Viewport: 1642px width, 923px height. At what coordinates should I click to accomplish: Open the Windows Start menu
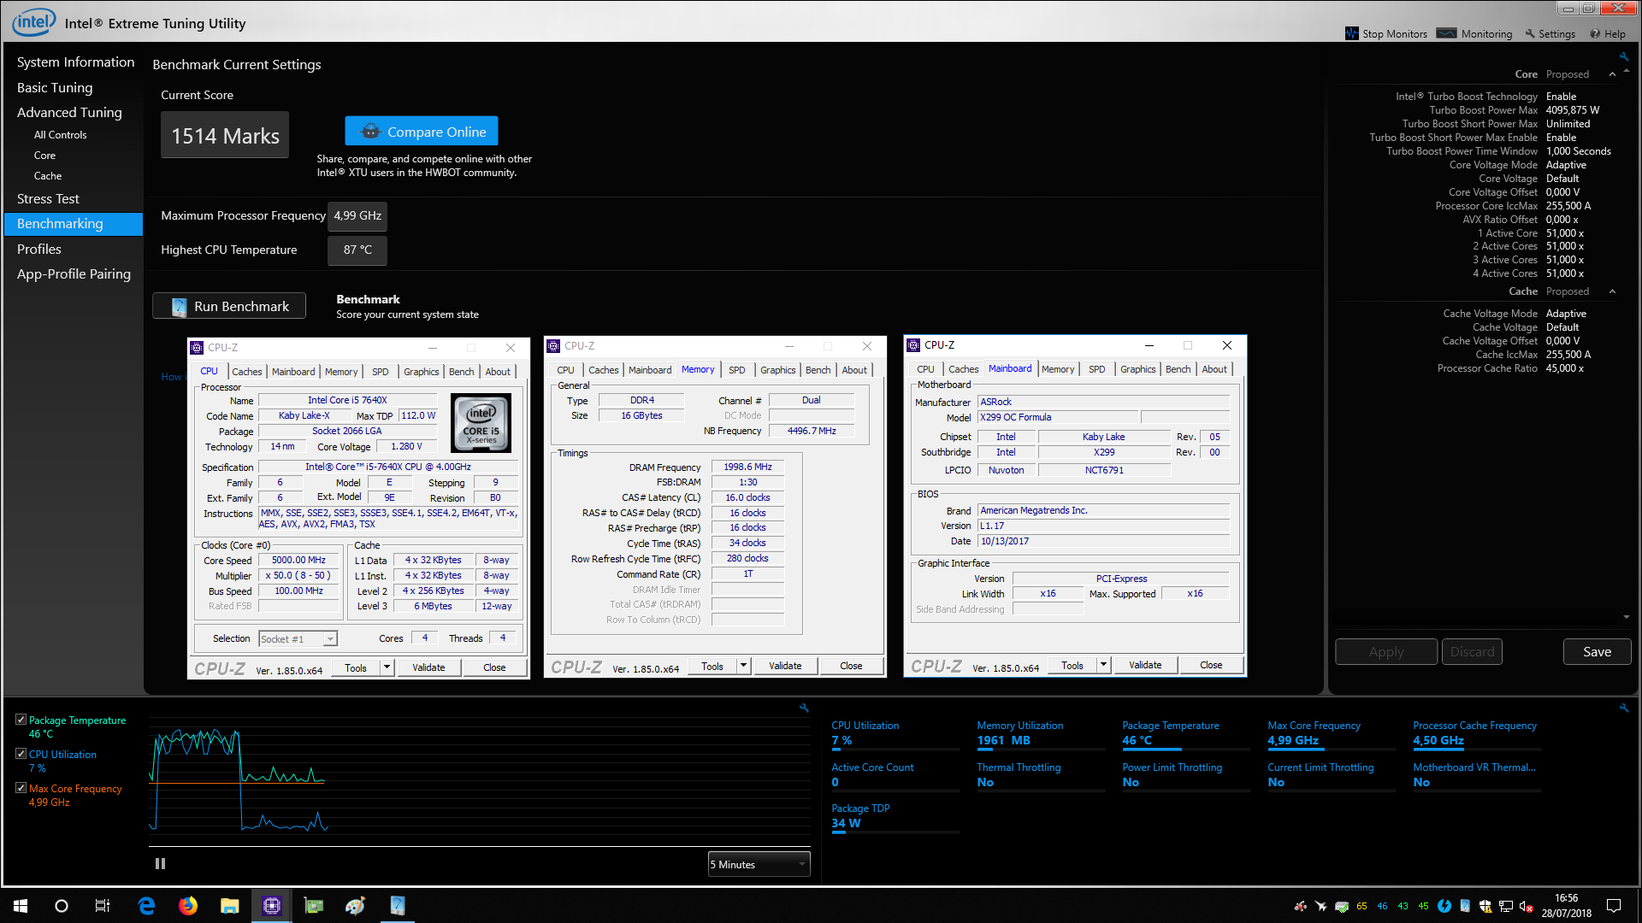pyautogui.click(x=21, y=906)
